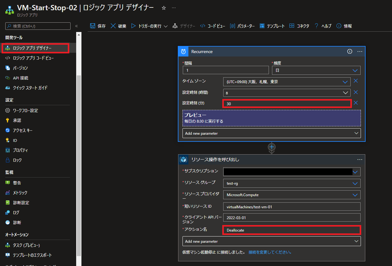392x266 pixels.
Task: Click the Recurrence info icon
Action: [x=350, y=52]
